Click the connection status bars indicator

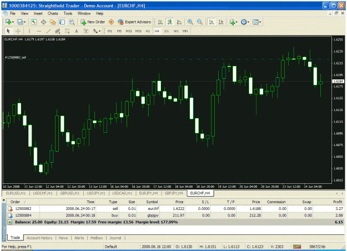[x=297, y=247]
